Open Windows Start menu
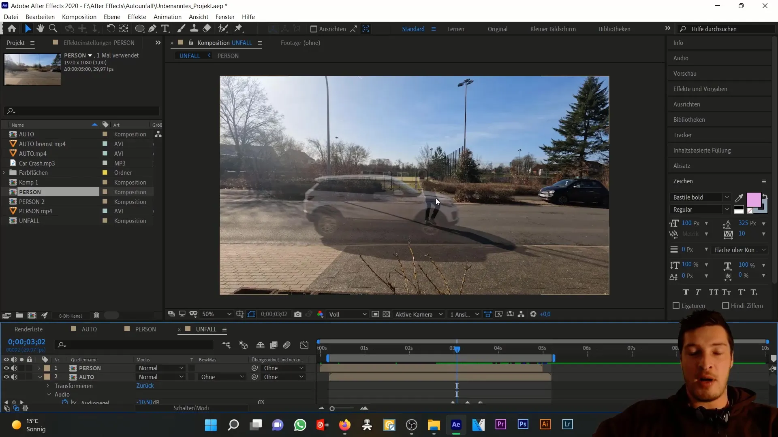The width and height of the screenshot is (778, 437). coord(211,424)
